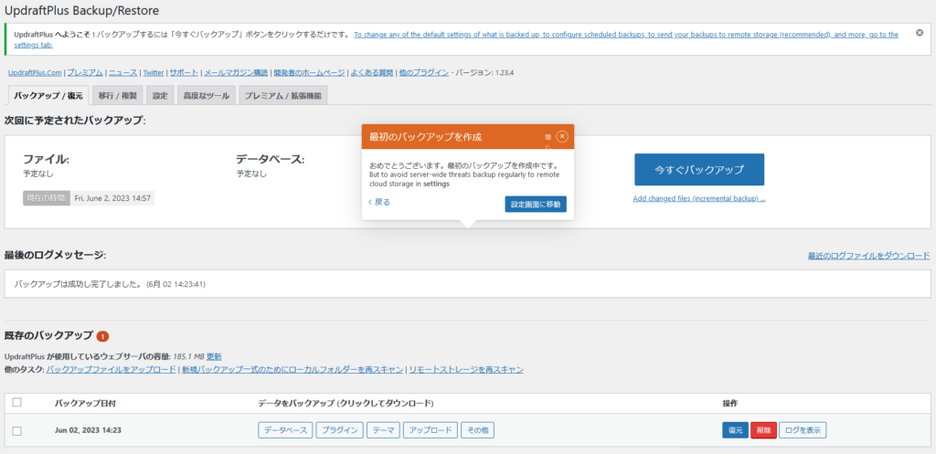The width and height of the screenshot is (936, 454).
Task: Click the existing backups count badge
Action: [x=102, y=336]
